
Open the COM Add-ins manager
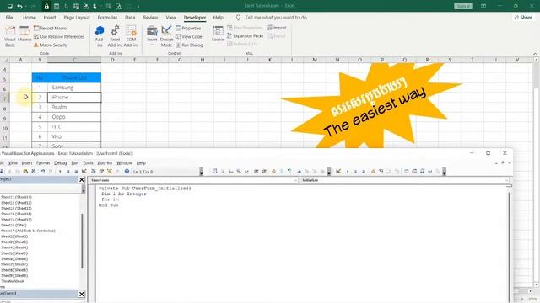(x=131, y=36)
